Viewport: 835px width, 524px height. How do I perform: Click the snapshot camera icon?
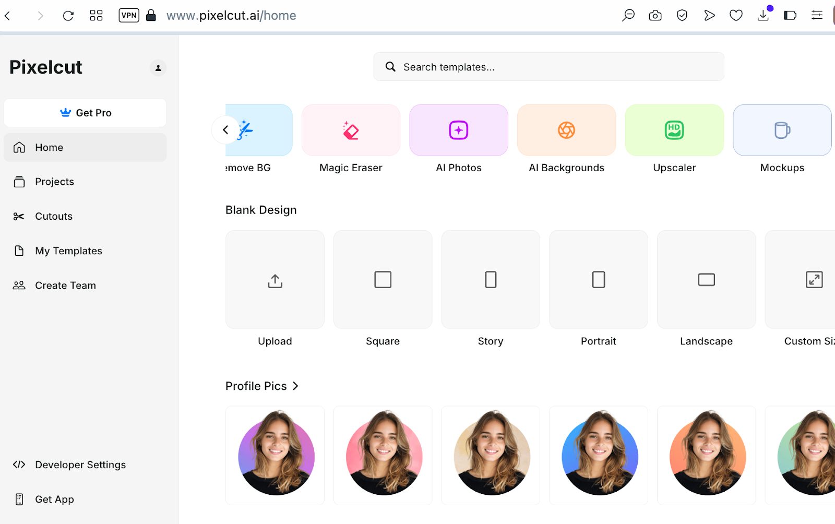(655, 16)
